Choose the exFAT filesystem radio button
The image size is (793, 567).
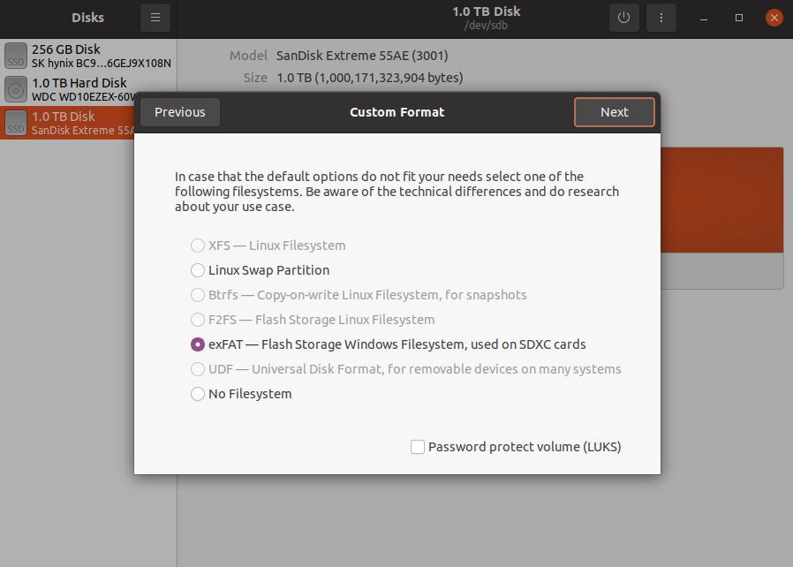198,344
